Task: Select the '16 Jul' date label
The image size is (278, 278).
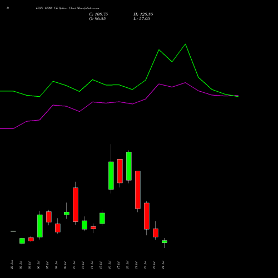Action: click(110, 265)
